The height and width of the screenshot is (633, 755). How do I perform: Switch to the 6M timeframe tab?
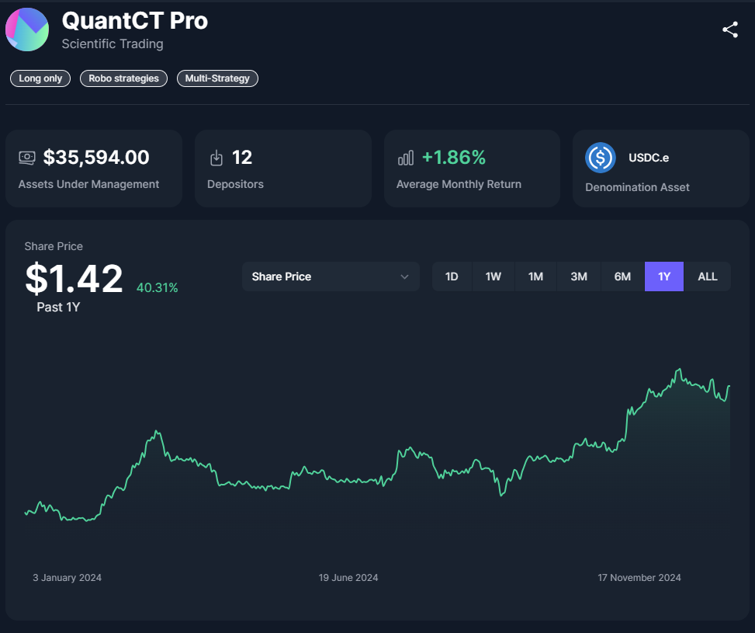622,276
